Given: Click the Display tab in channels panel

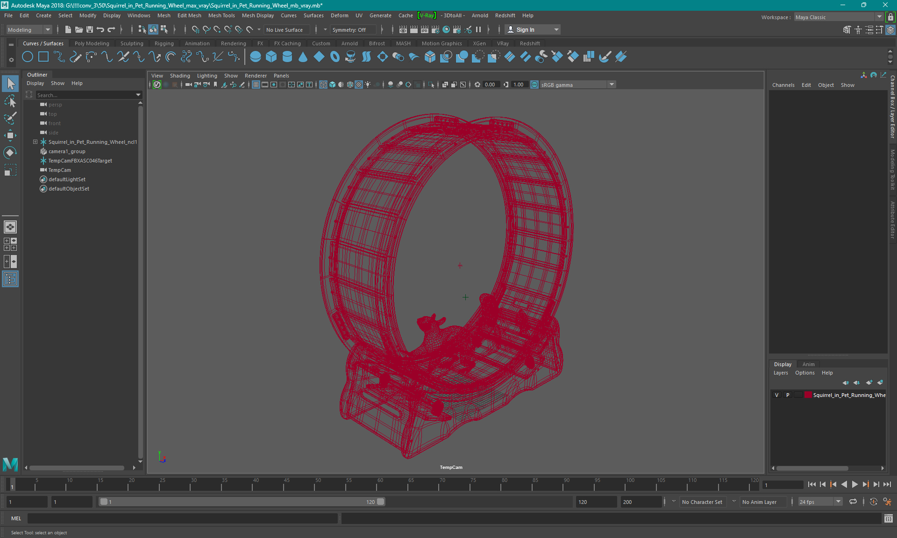Looking at the screenshot, I should click(x=783, y=363).
